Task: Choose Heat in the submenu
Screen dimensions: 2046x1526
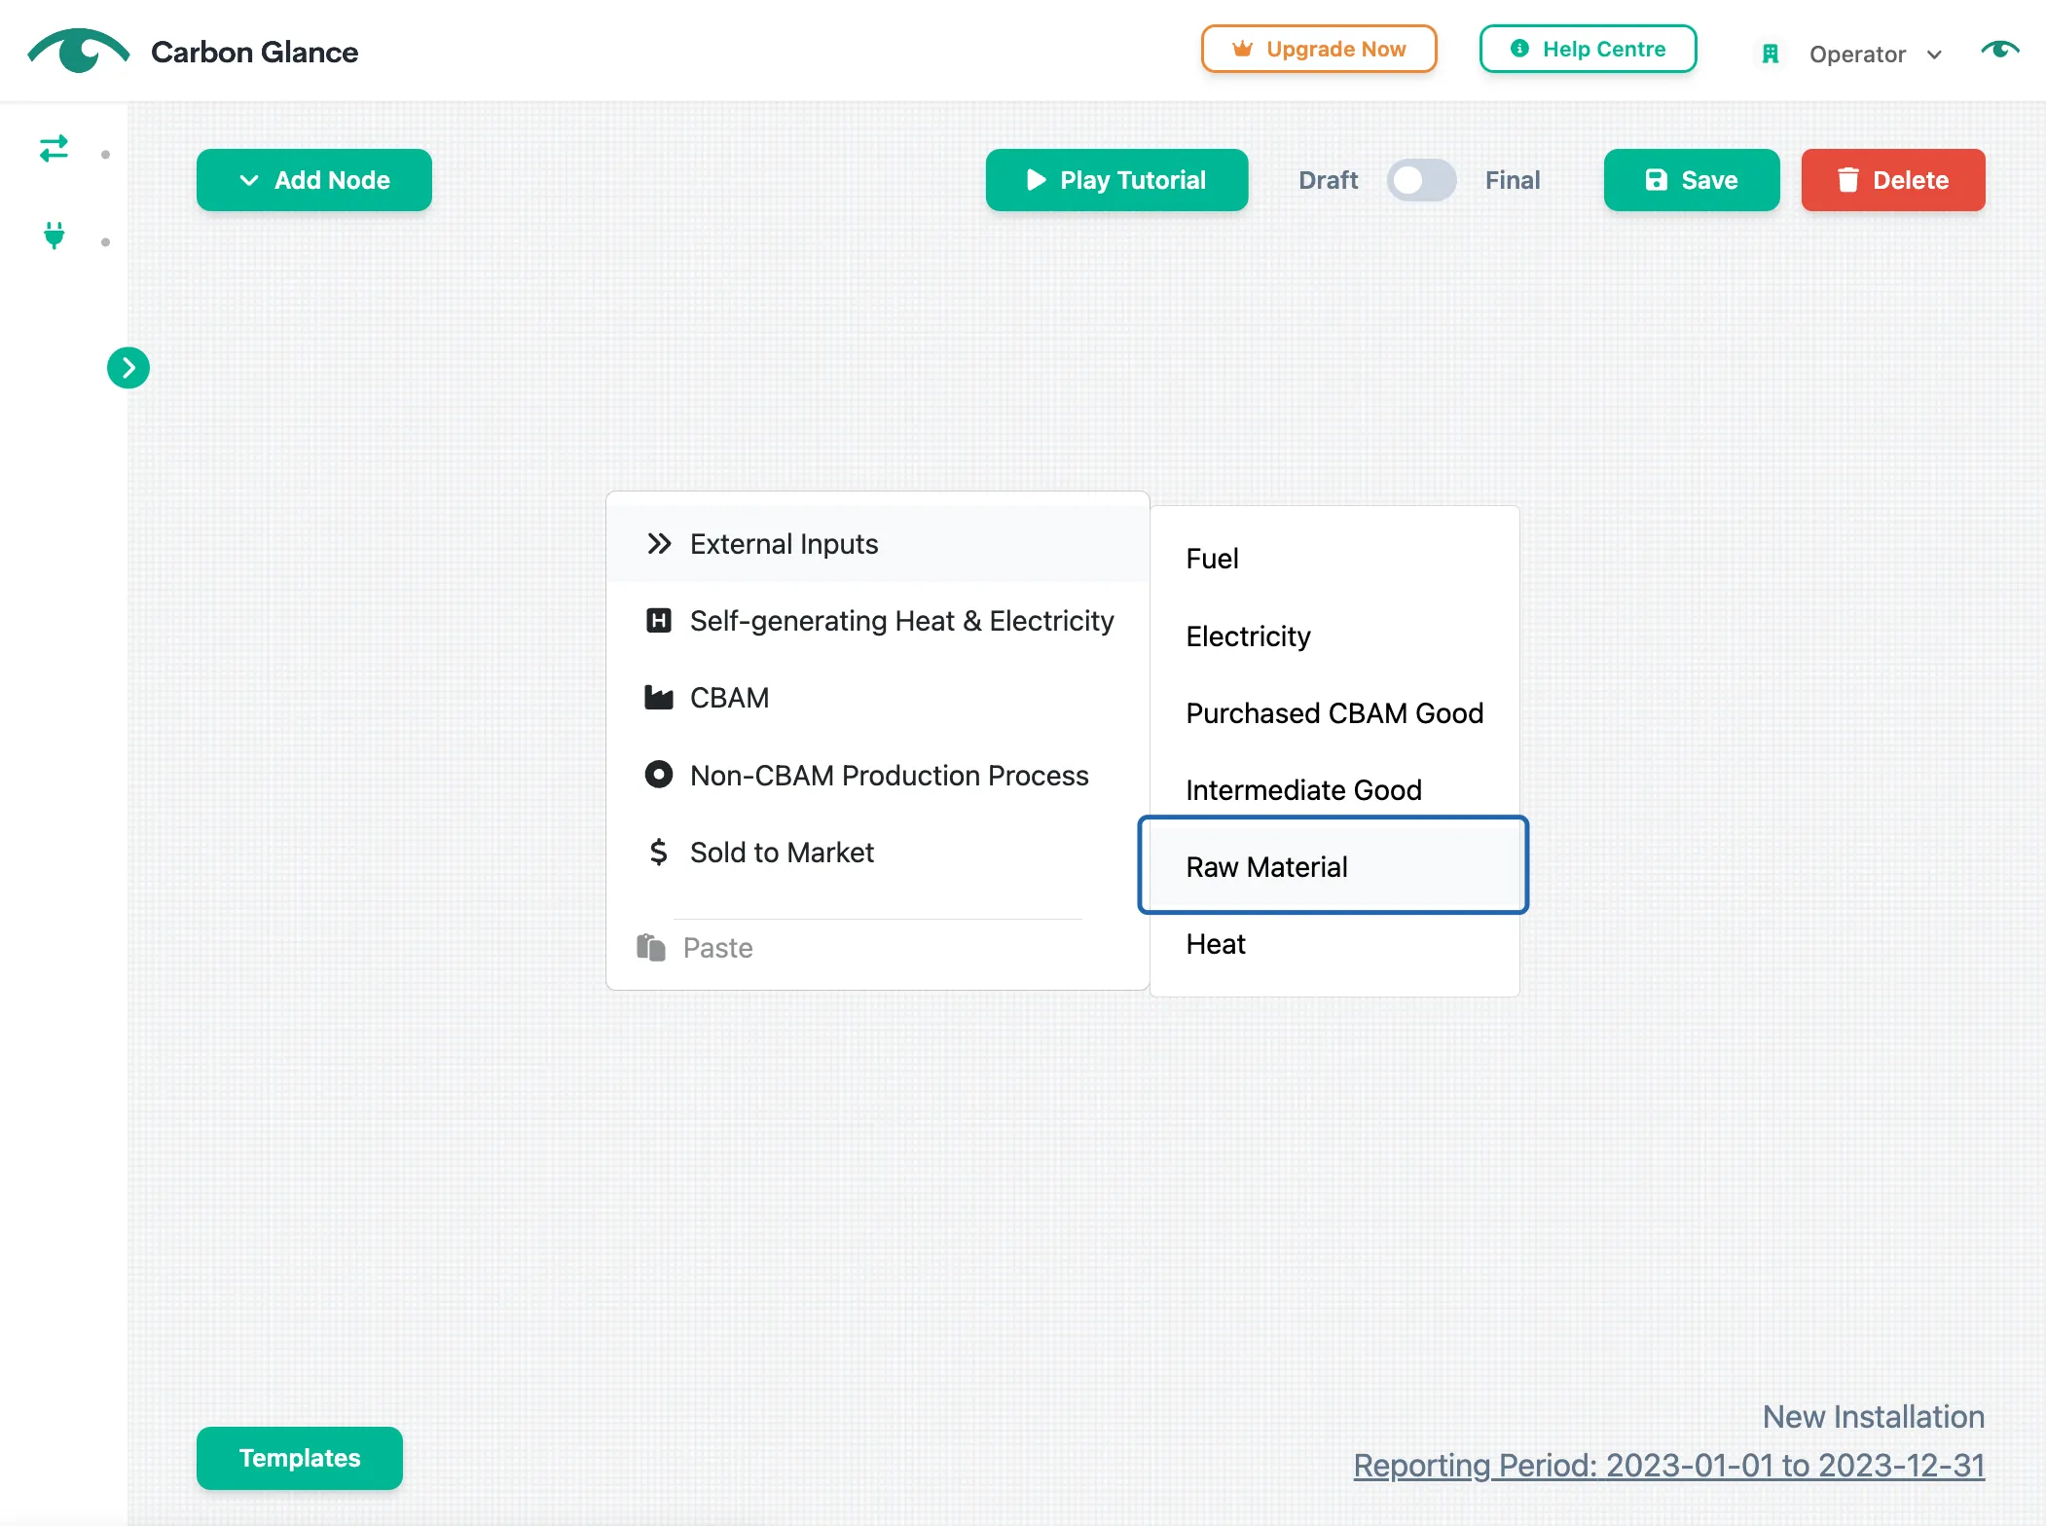Action: pyautogui.click(x=1334, y=944)
